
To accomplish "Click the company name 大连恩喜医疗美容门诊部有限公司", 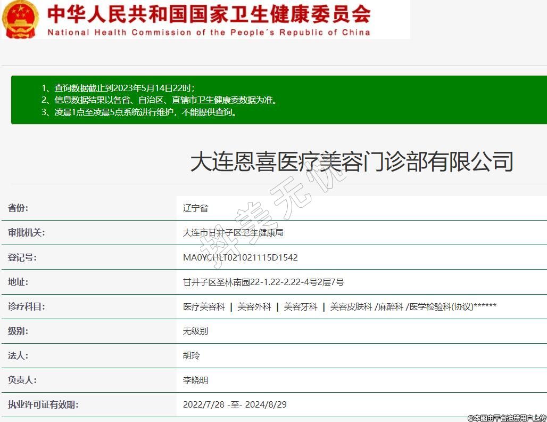I will (x=352, y=161).
